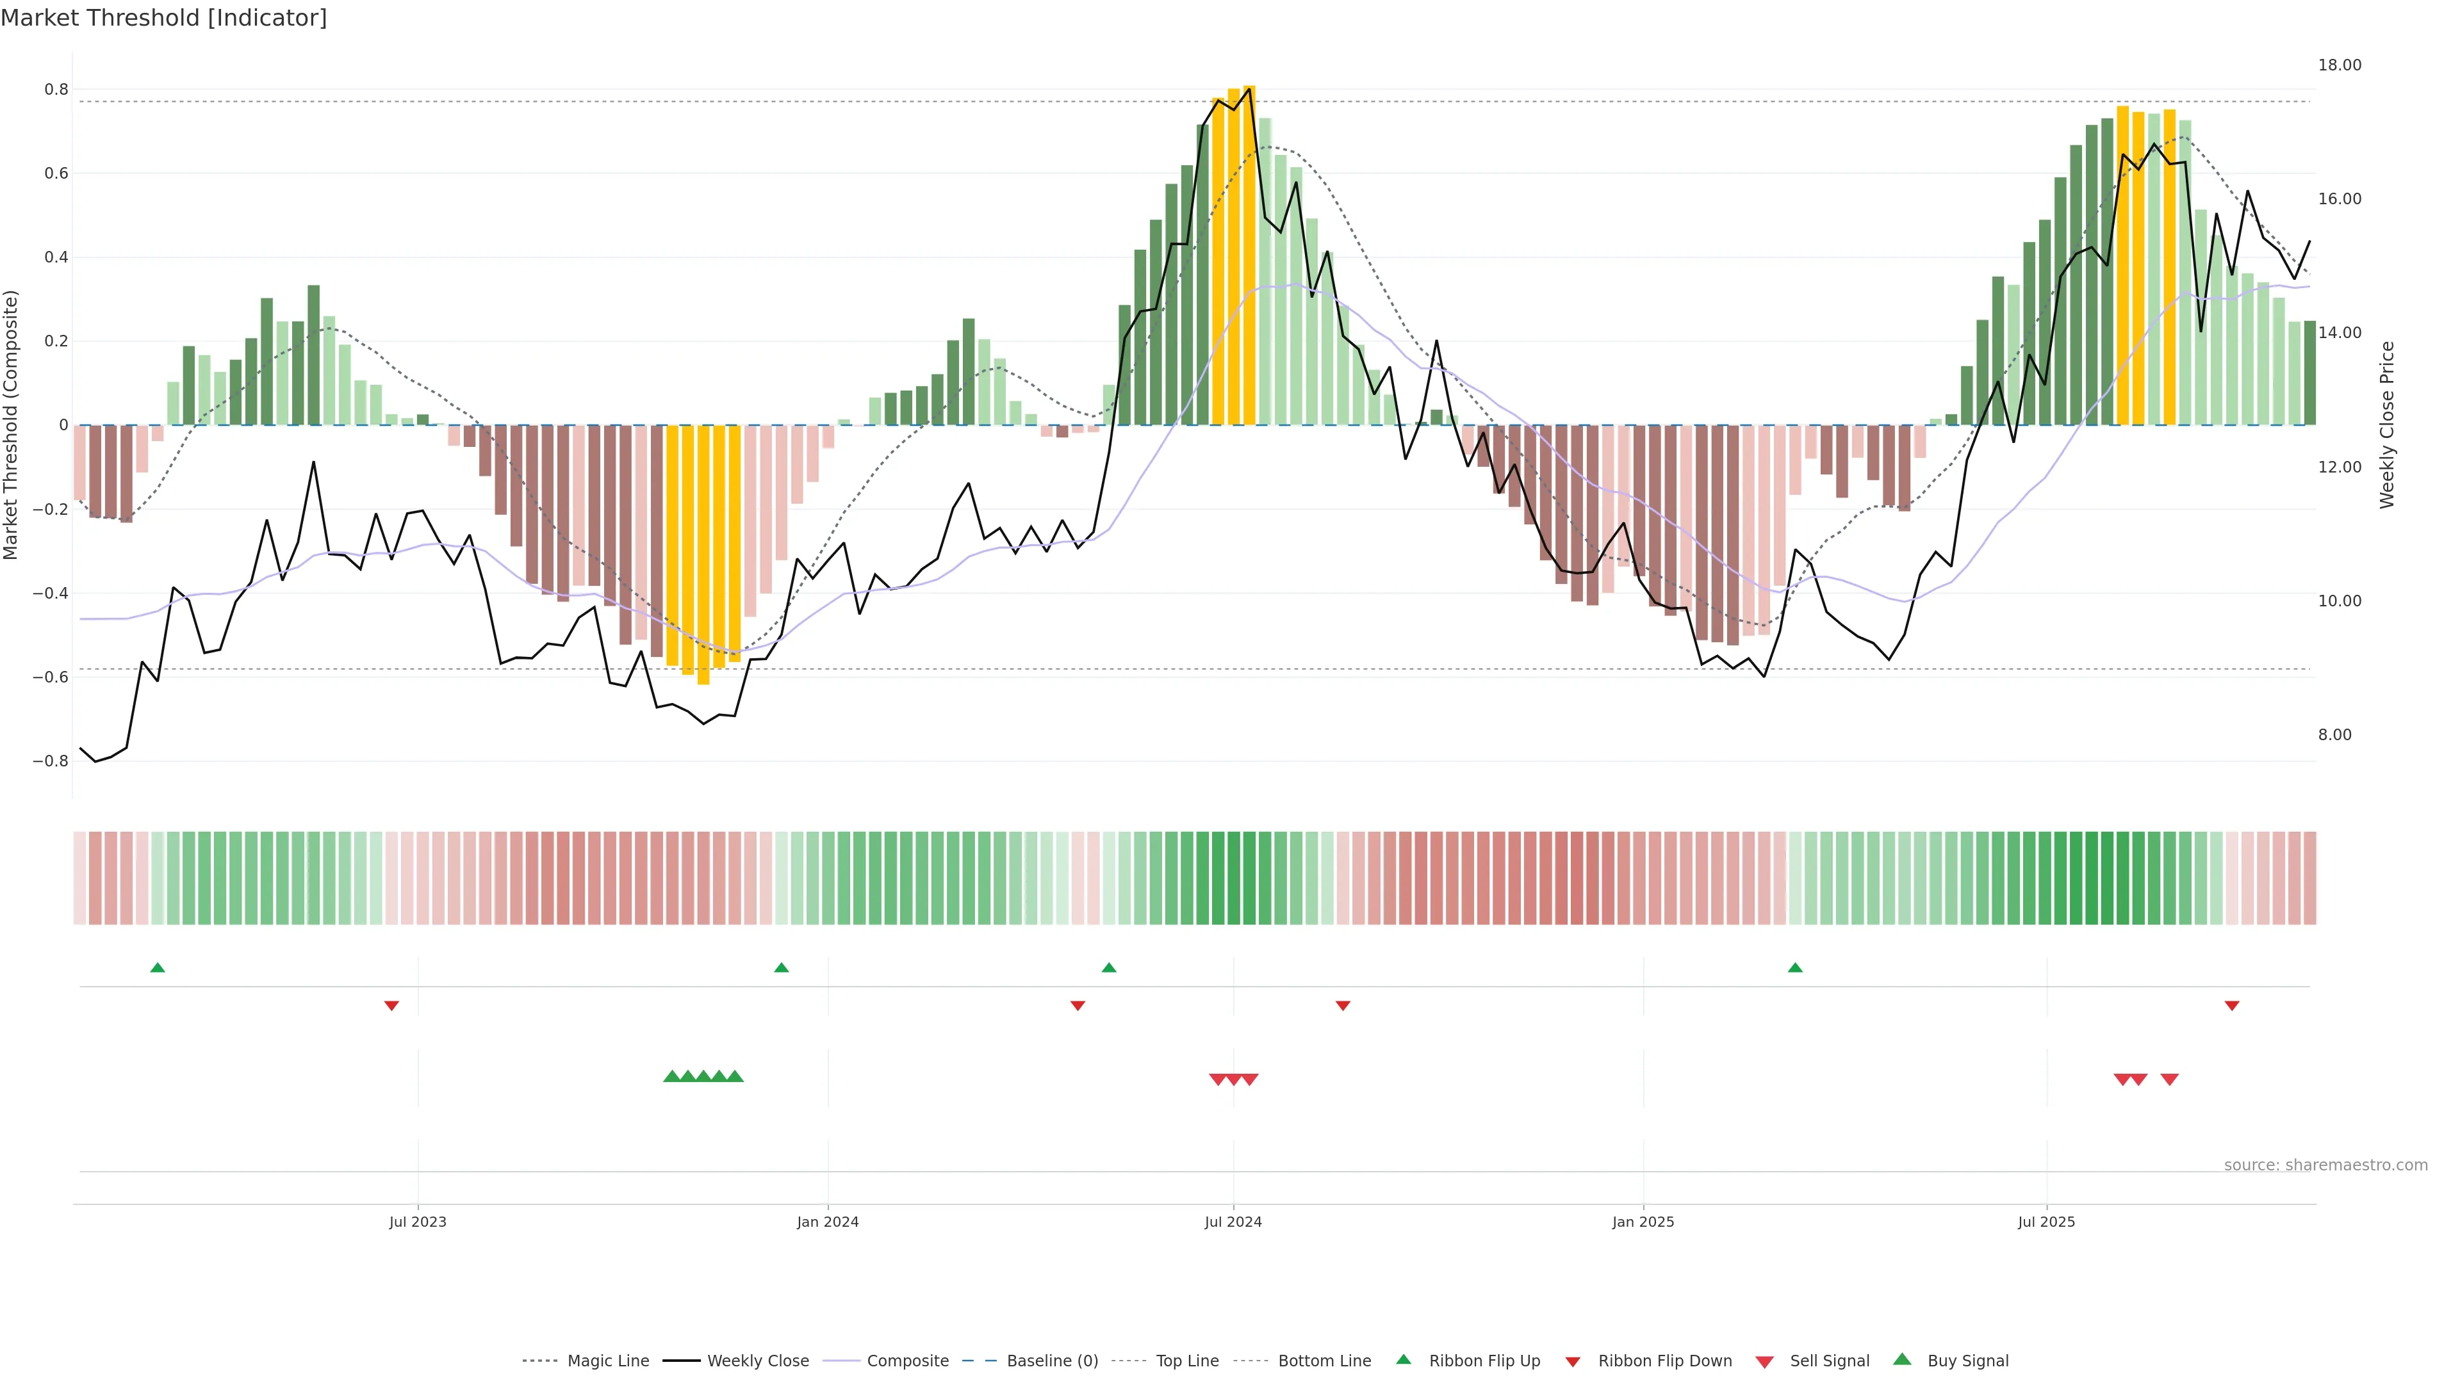Click the Ribbon Flip Down legend triangle icon
2460x1383 pixels.
point(1573,1362)
